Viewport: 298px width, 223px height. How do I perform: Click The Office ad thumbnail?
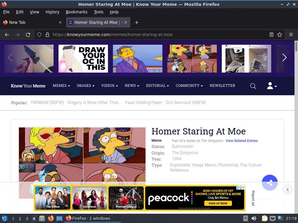(x=53, y=198)
